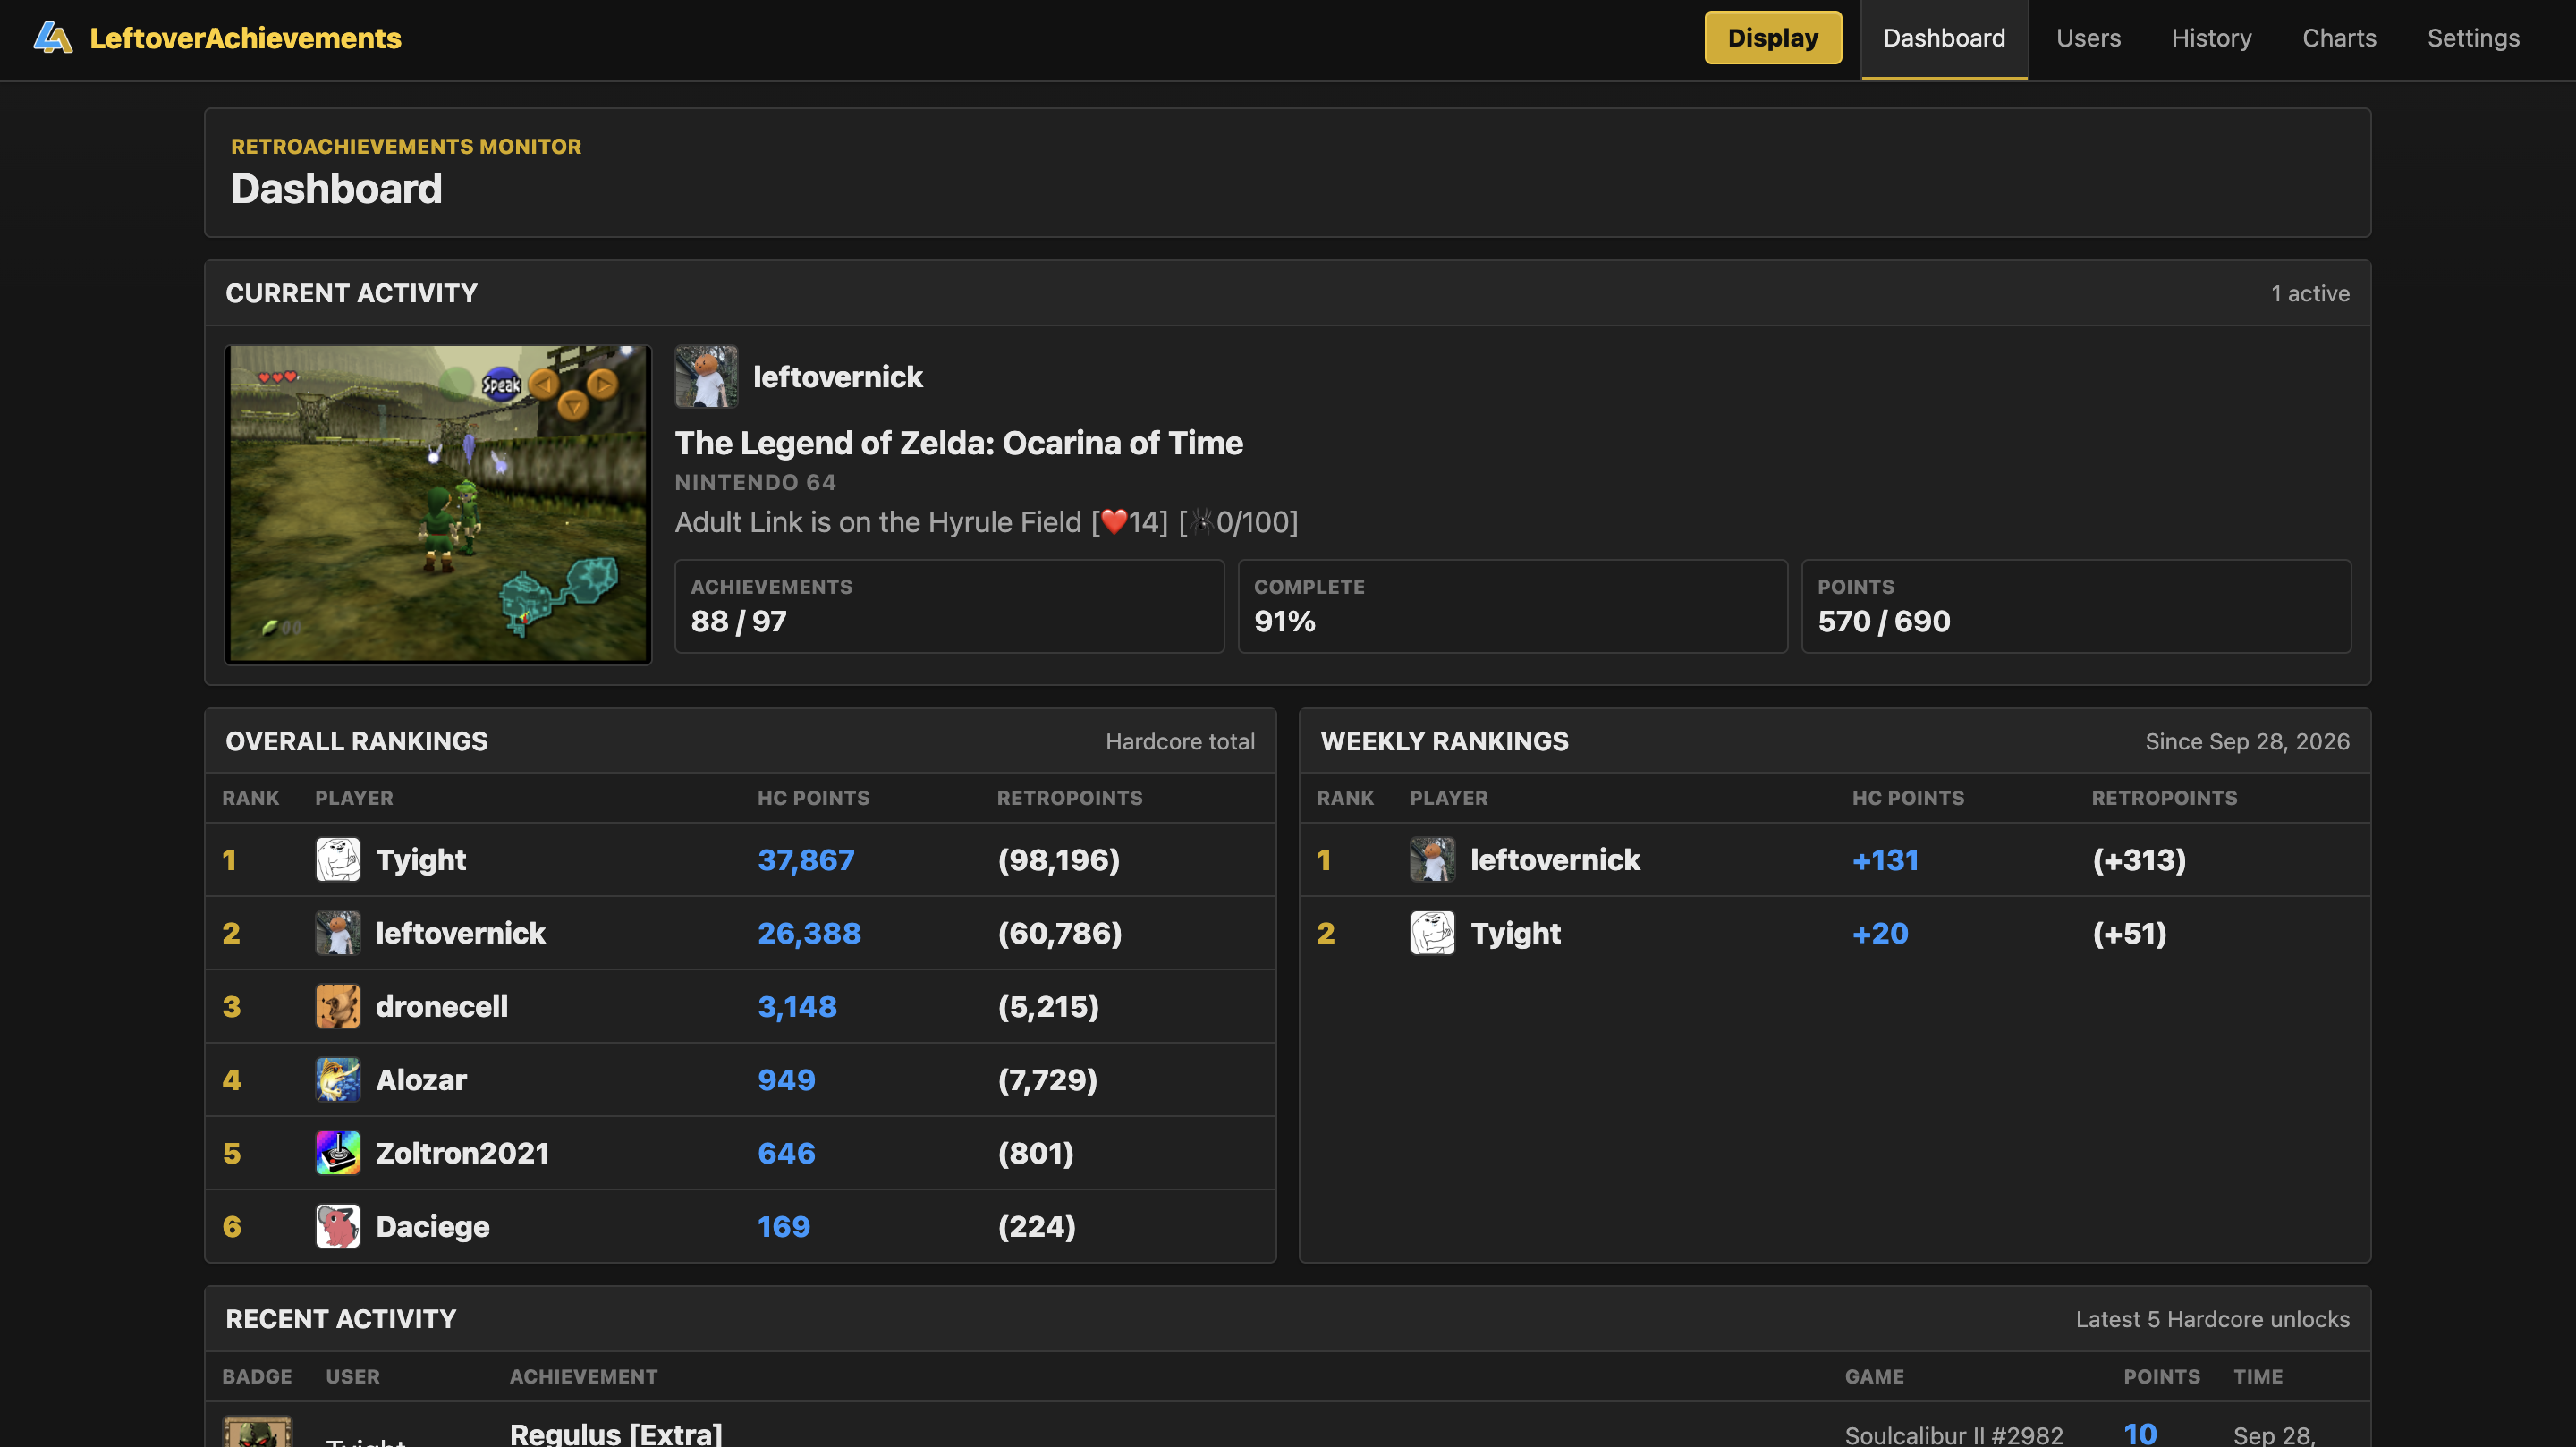
Task: Click the +131 weekly HC points
Action: click(x=1885, y=860)
